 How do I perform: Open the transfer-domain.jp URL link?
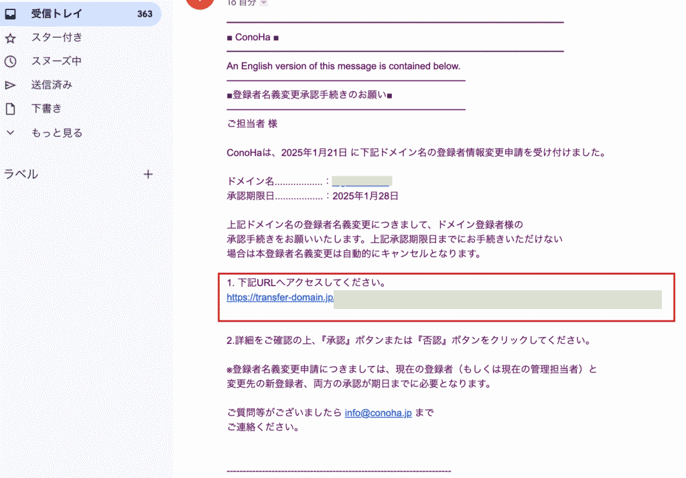click(x=280, y=298)
